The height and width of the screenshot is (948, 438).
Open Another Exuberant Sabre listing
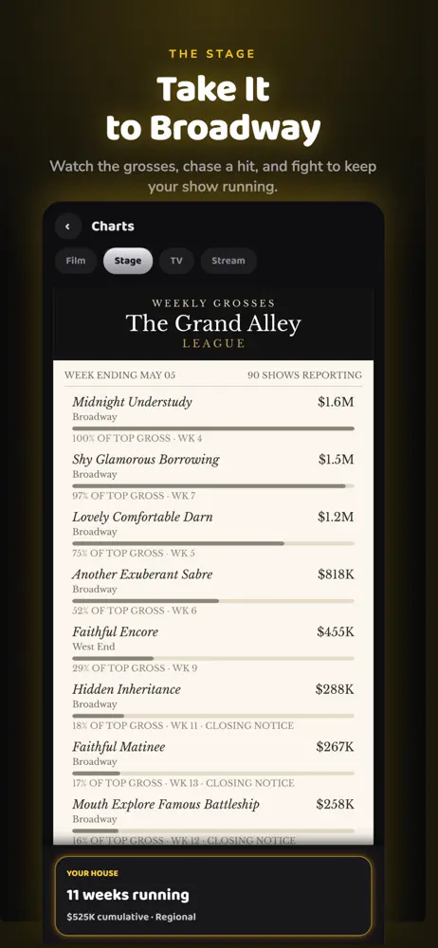coord(213,591)
